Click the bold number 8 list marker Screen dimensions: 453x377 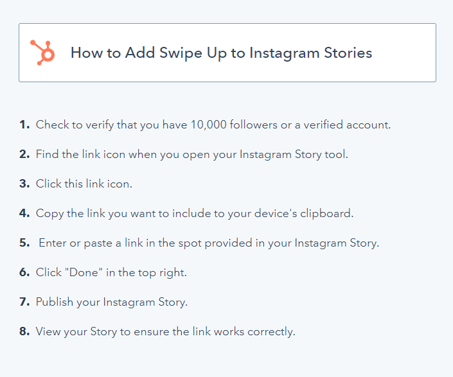pyautogui.click(x=24, y=331)
